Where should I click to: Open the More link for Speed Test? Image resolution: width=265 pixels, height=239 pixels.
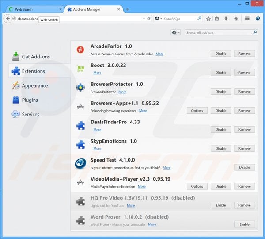click(x=167, y=168)
